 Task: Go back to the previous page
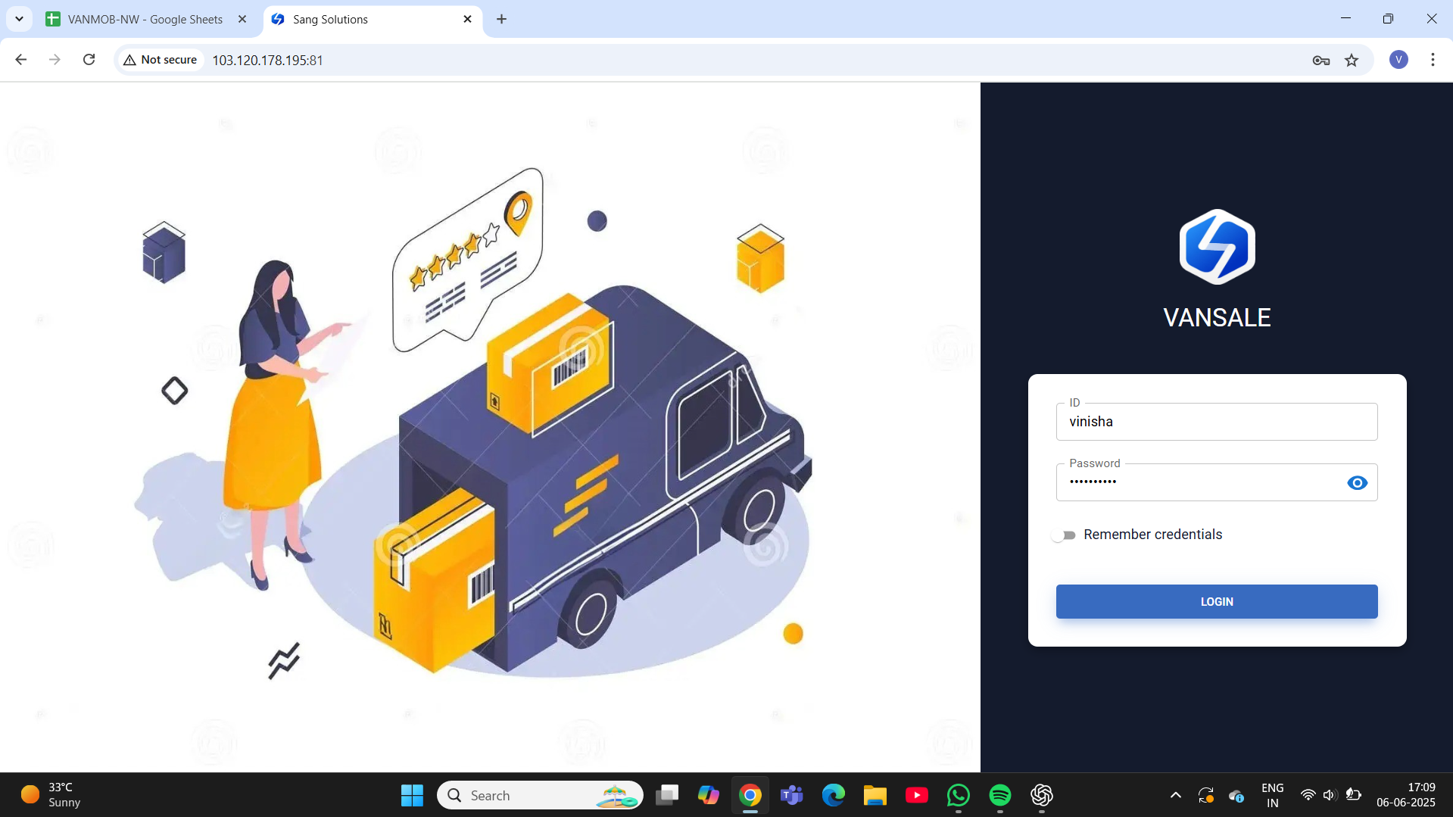(x=21, y=60)
